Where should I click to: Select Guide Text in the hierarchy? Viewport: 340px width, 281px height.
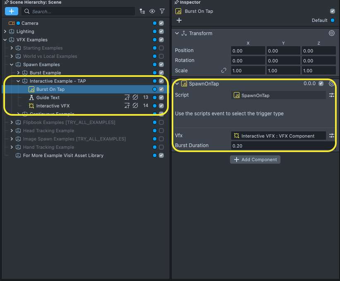coord(48,98)
